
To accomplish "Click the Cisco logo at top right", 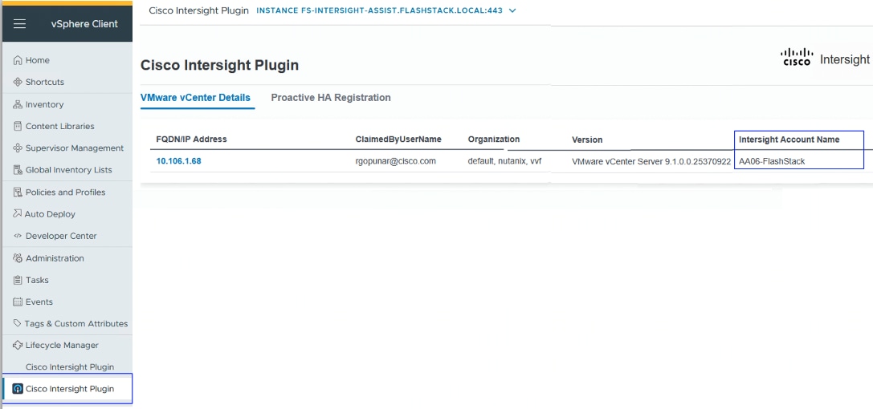I will point(797,57).
